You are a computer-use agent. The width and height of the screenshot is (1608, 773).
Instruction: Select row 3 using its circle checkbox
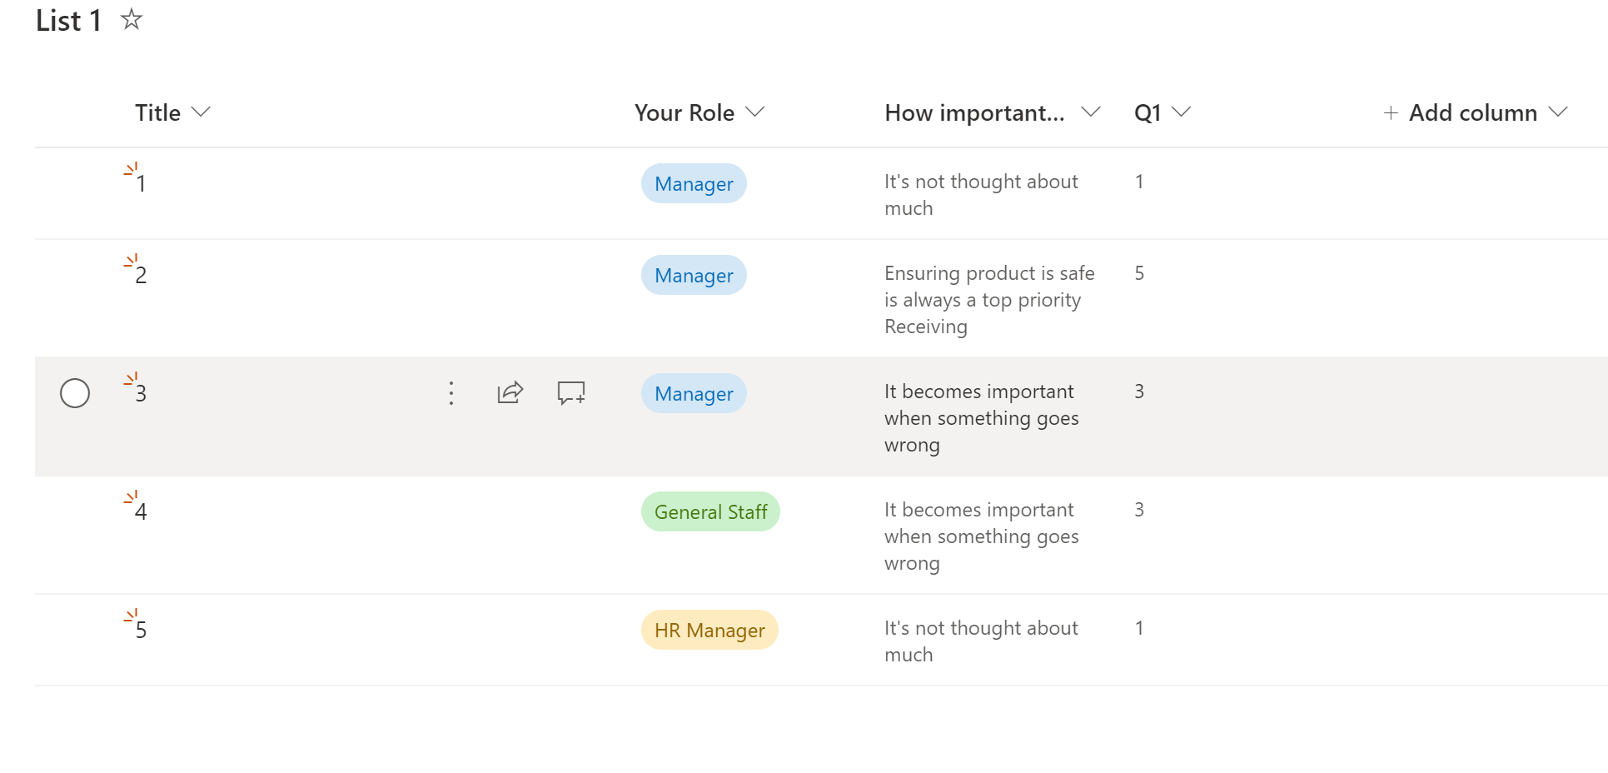75,393
